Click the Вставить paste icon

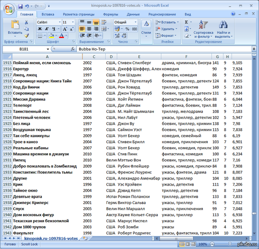[x=15, y=27]
